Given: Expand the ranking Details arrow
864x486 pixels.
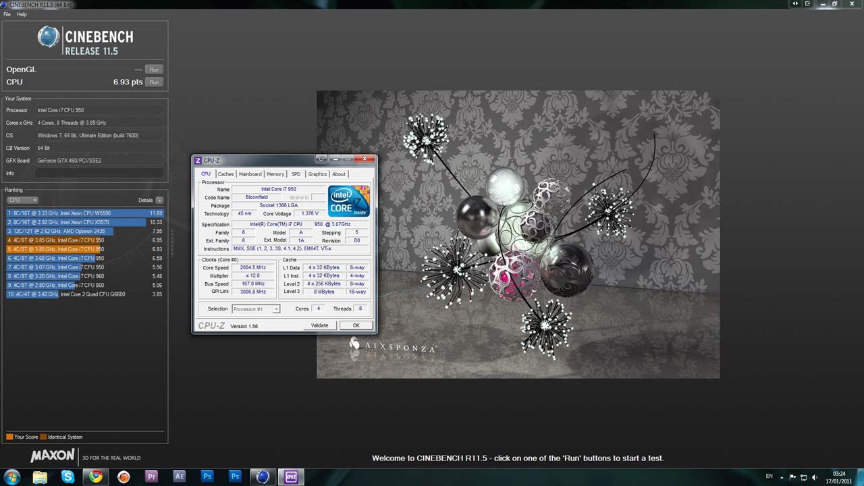Looking at the screenshot, I should 159,200.
